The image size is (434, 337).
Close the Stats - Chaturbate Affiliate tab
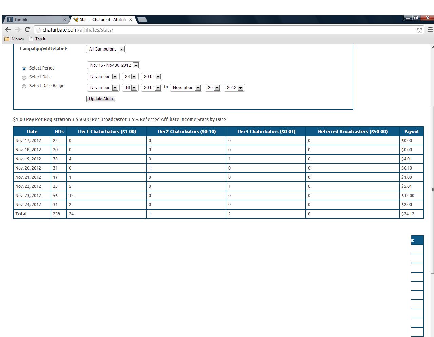pos(131,20)
